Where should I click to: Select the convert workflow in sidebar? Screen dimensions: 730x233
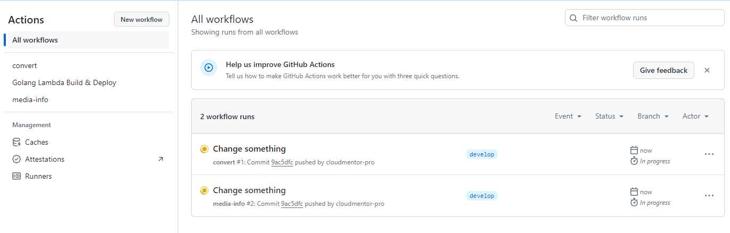click(24, 65)
